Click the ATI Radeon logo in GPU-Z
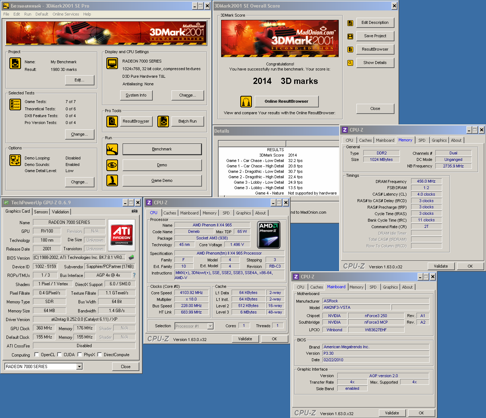 click(122, 235)
